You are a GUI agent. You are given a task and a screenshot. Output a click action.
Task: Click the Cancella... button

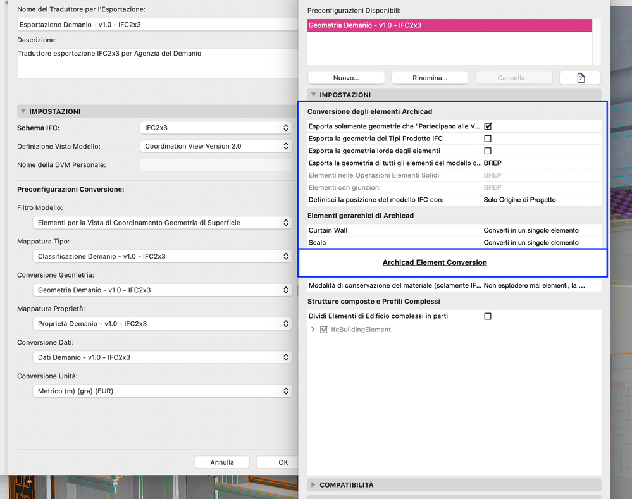514,78
